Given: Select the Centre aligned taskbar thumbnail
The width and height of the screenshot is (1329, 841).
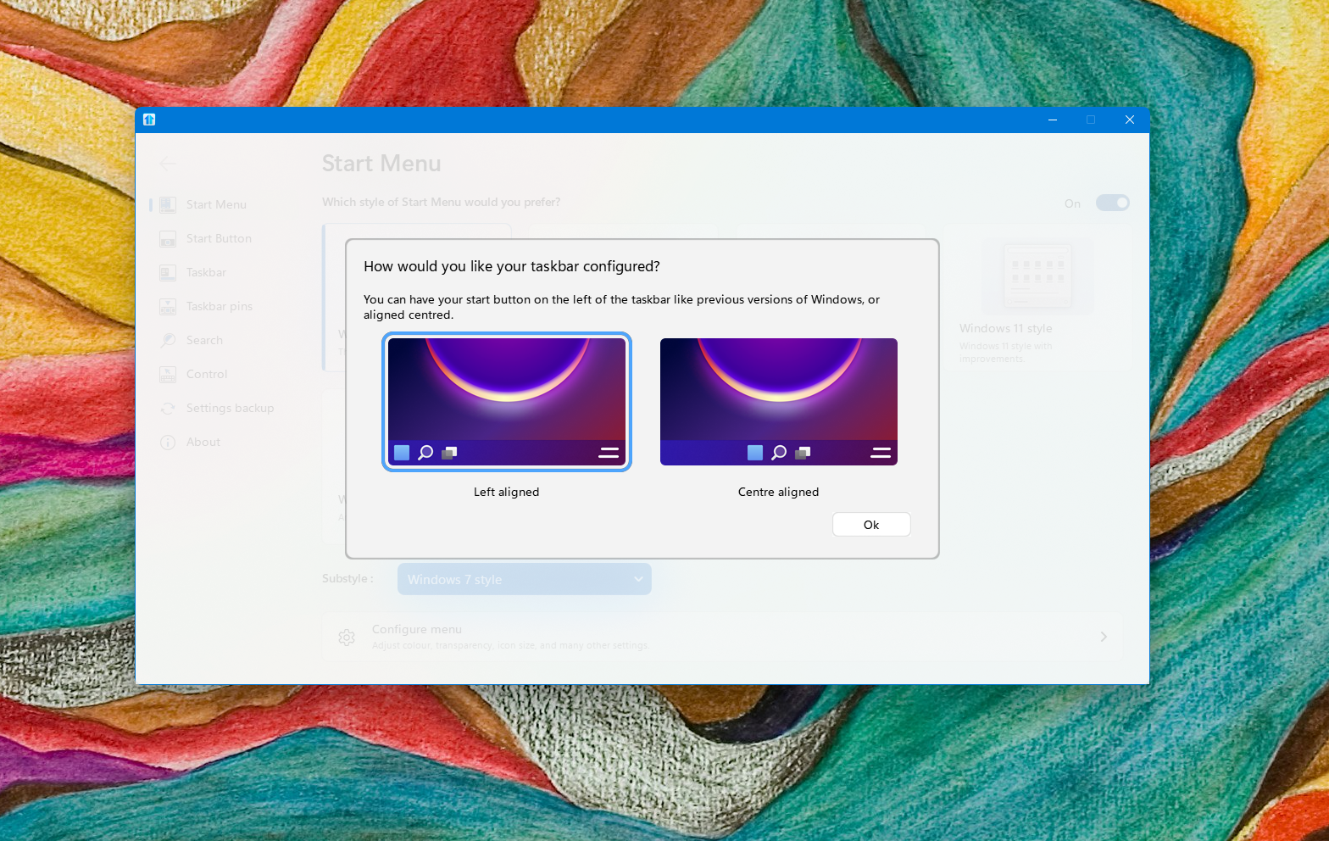Looking at the screenshot, I should [x=779, y=402].
